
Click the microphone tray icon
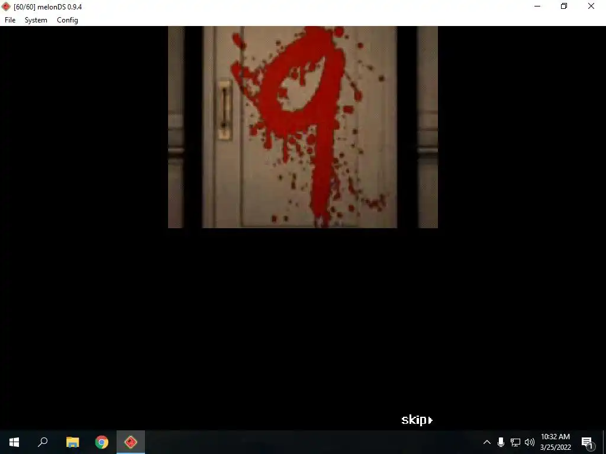501,442
